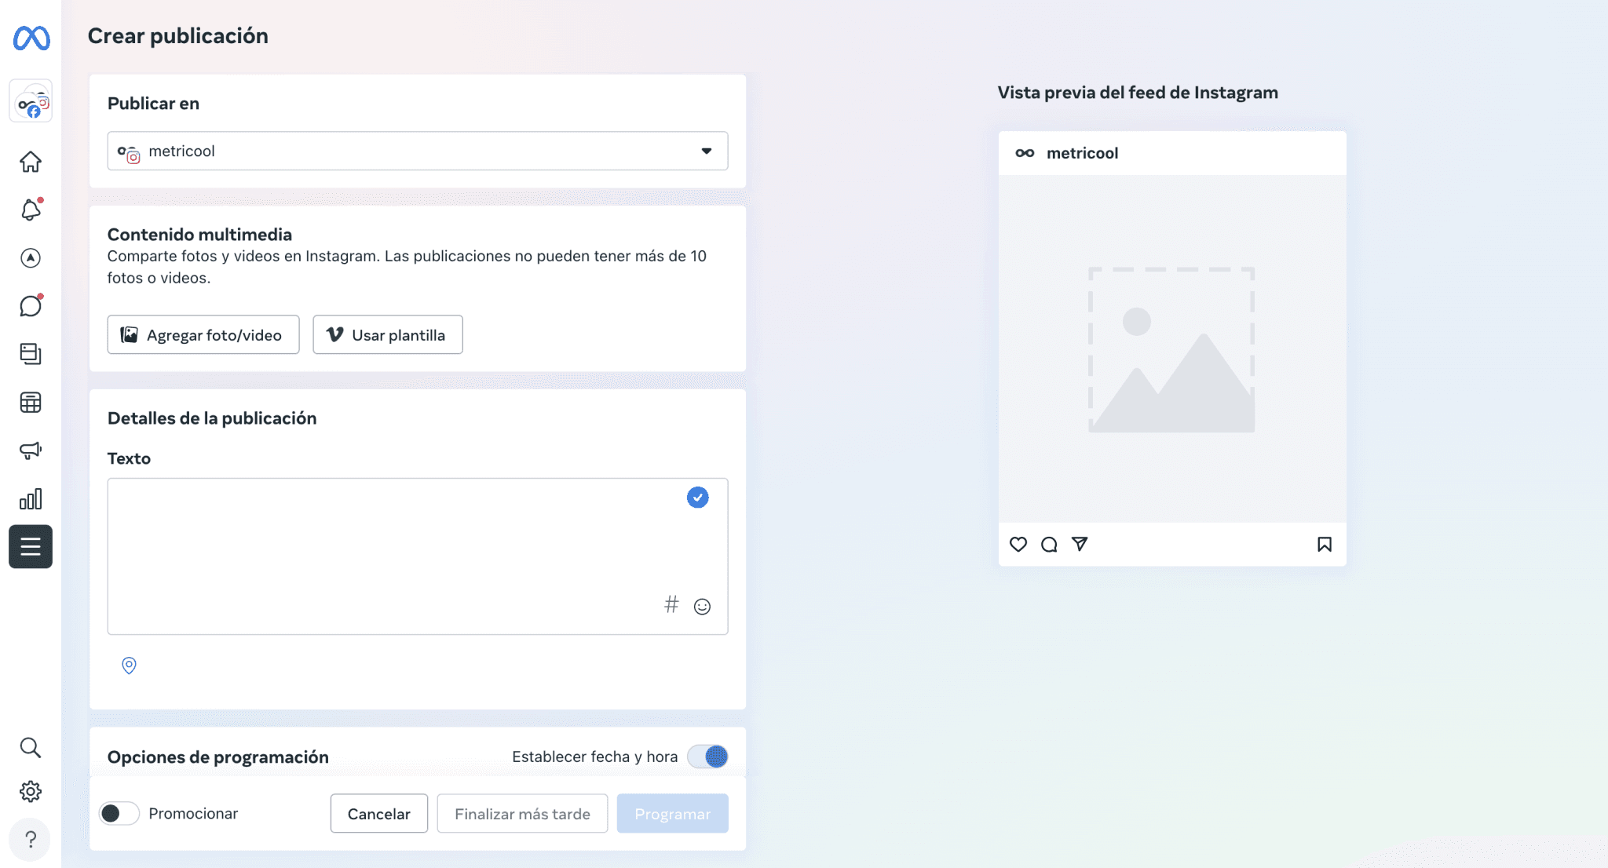Open the emoji picker in the text area
Screen dimensions: 1608x868
point(701,605)
